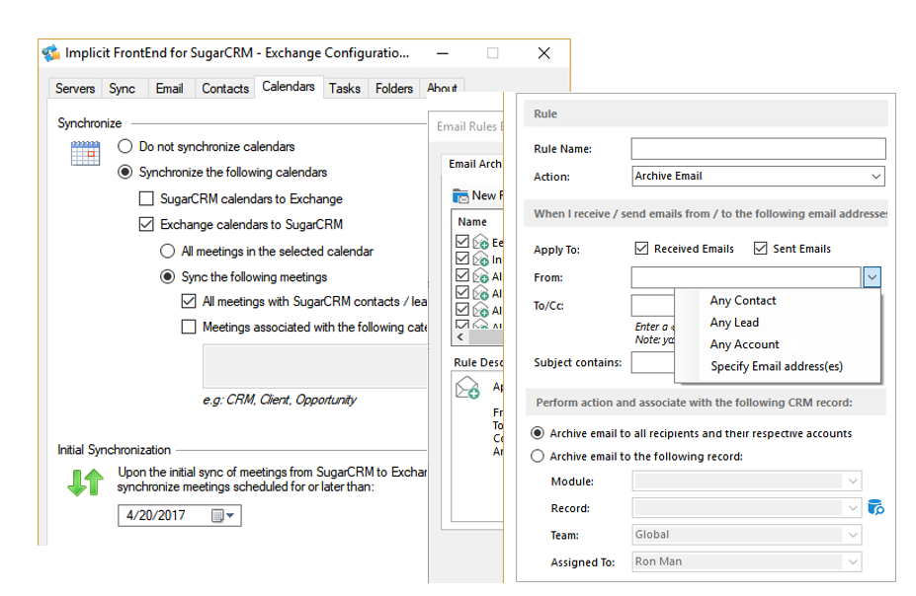Image resolution: width=916 pixels, height=596 pixels.
Task: Click the record lookup database icon
Action: pos(875,507)
